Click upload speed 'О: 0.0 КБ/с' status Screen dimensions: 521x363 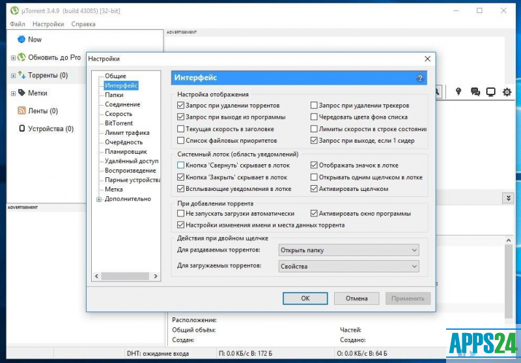click(362, 353)
